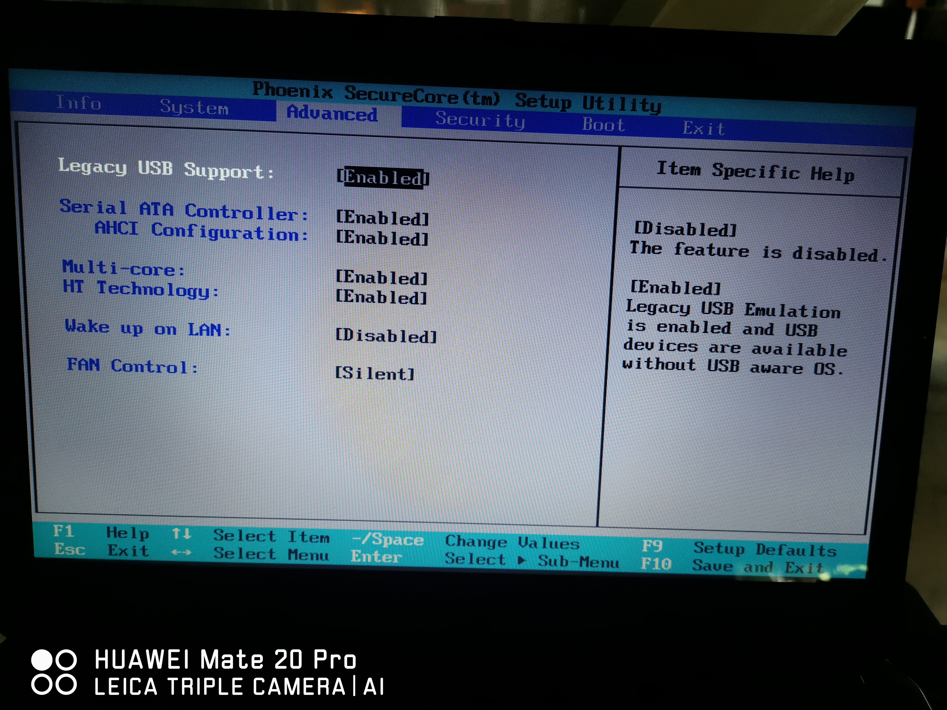Screen dimensions: 947x710
Task: Change HT Technology Enabled setting
Action: pyautogui.click(x=381, y=297)
